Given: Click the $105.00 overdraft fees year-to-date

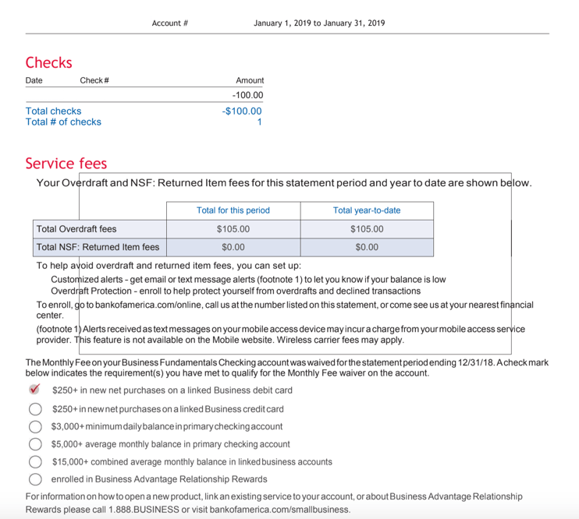Looking at the screenshot, I should point(367,229).
